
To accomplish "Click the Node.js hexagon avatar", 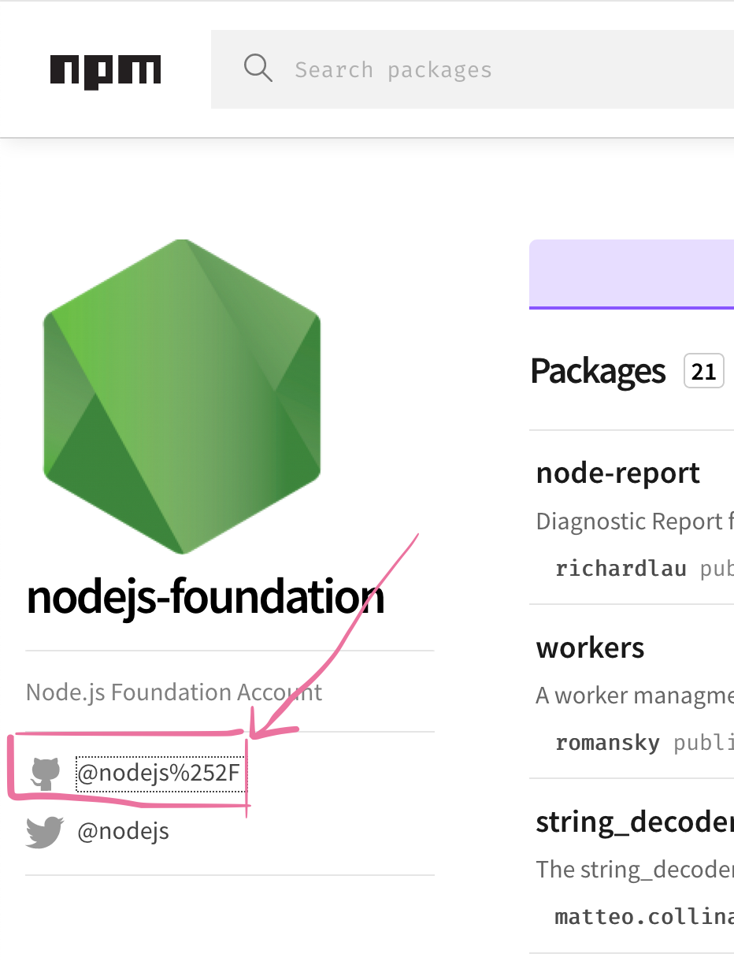I will coord(182,396).
